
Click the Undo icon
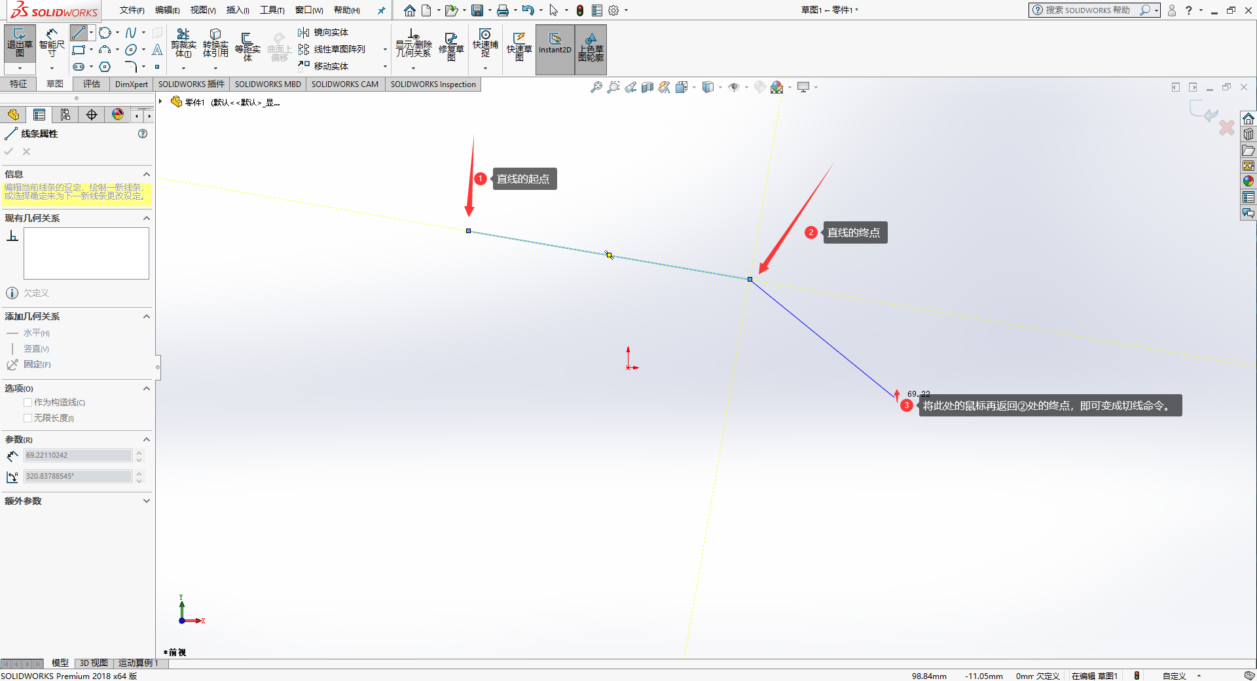pyautogui.click(x=528, y=10)
